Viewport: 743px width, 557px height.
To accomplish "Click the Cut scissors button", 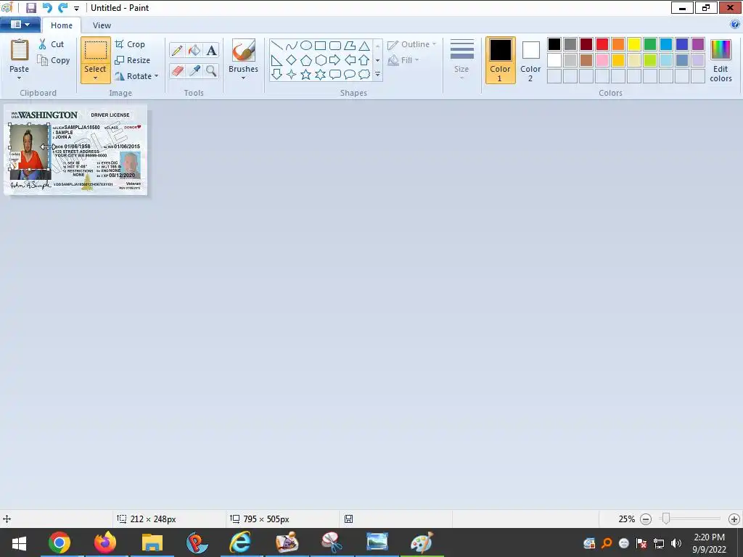I will [x=52, y=44].
